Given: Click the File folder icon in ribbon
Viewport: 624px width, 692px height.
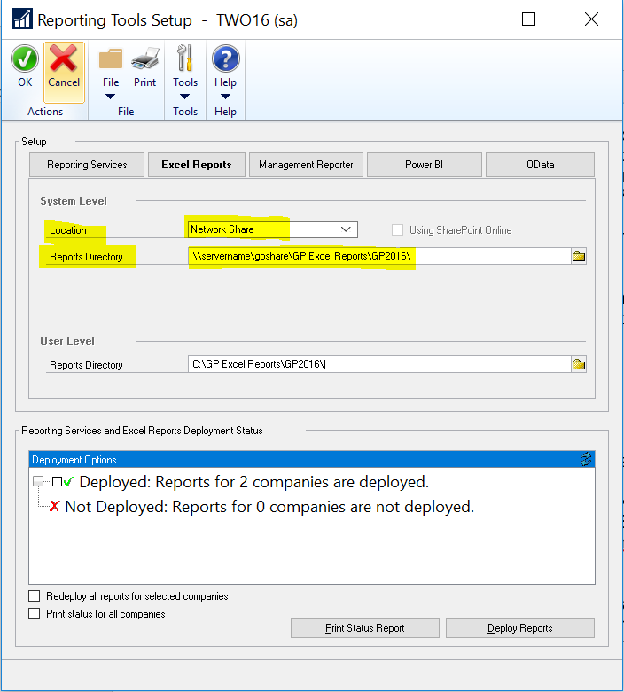Looking at the screenshot, I should [111, 60].
